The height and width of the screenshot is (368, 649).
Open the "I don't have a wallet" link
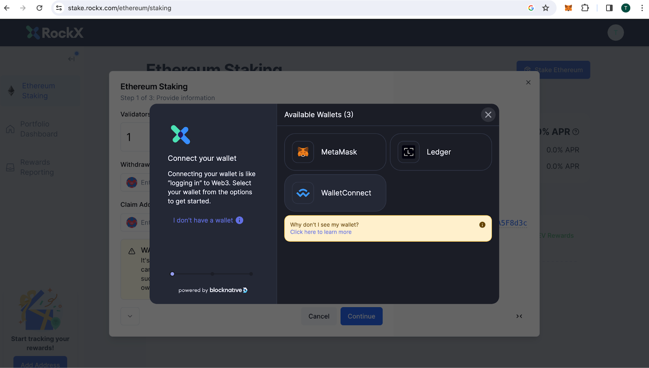[x=203, y=220]
